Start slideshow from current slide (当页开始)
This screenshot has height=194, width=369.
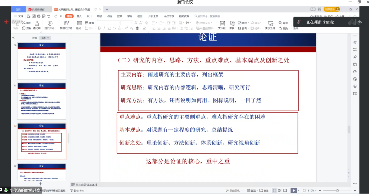click(50, 24)
